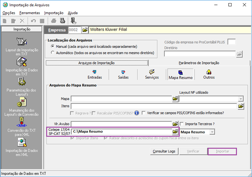Open the Opções menu
The width and height of the screenshot is (252, 177).
click(9, 13)
